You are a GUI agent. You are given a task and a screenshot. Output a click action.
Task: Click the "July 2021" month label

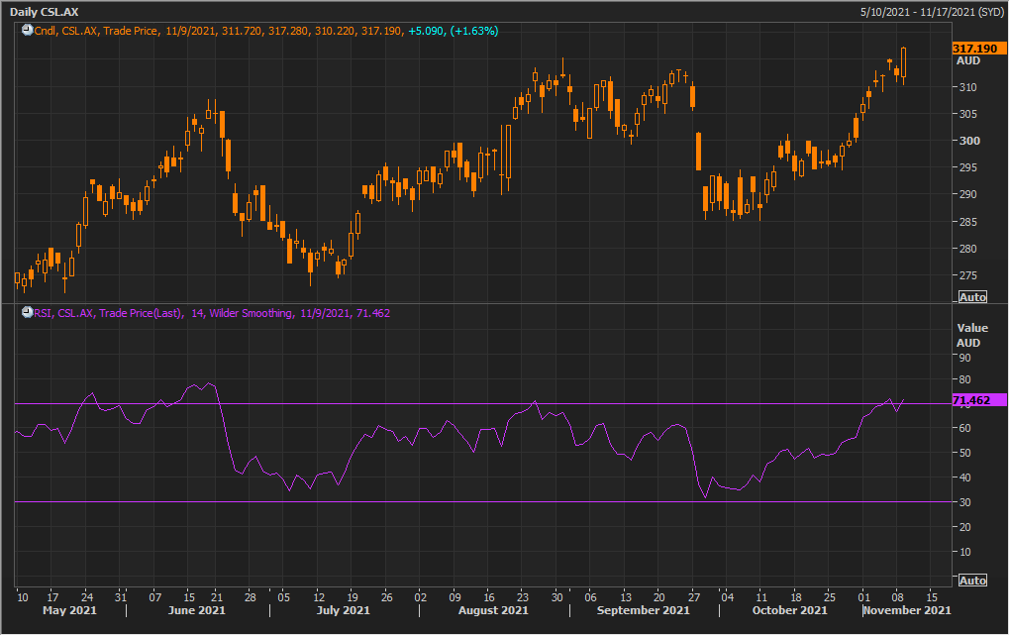pyautogui.click(x=344, y=610)
